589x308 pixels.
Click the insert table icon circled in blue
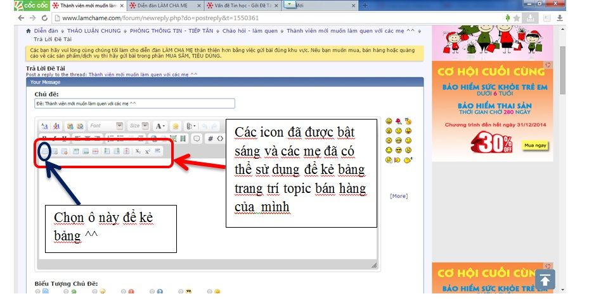click(x=44, y=151)
